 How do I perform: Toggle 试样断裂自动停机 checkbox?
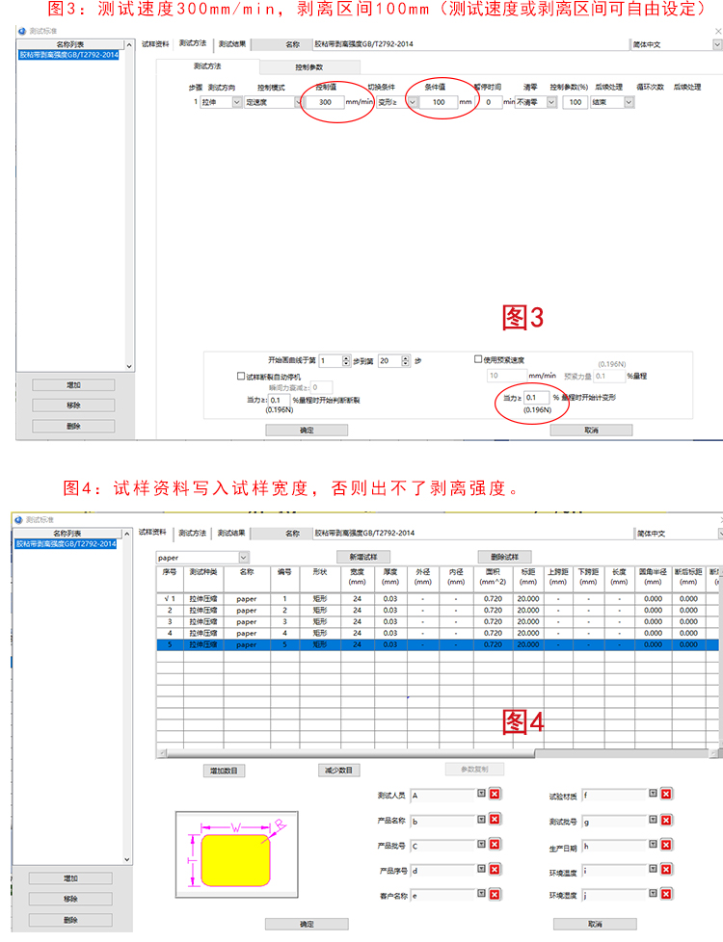tap(241, 376)
